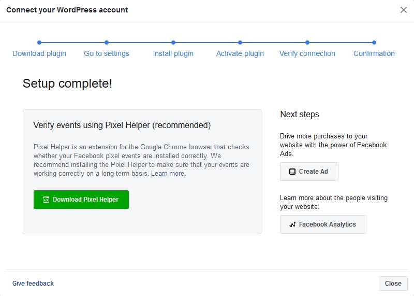Screen dimensions: 414x296
Task: Click the Download Pixel Helper button
Action: (81, 200)
